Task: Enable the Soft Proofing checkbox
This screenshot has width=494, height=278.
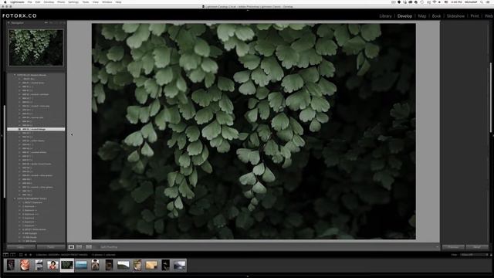Action: click(x=98, y=247)
